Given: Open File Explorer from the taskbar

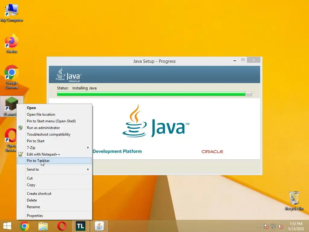Looking at the screenshot, I should click(43, 226).
